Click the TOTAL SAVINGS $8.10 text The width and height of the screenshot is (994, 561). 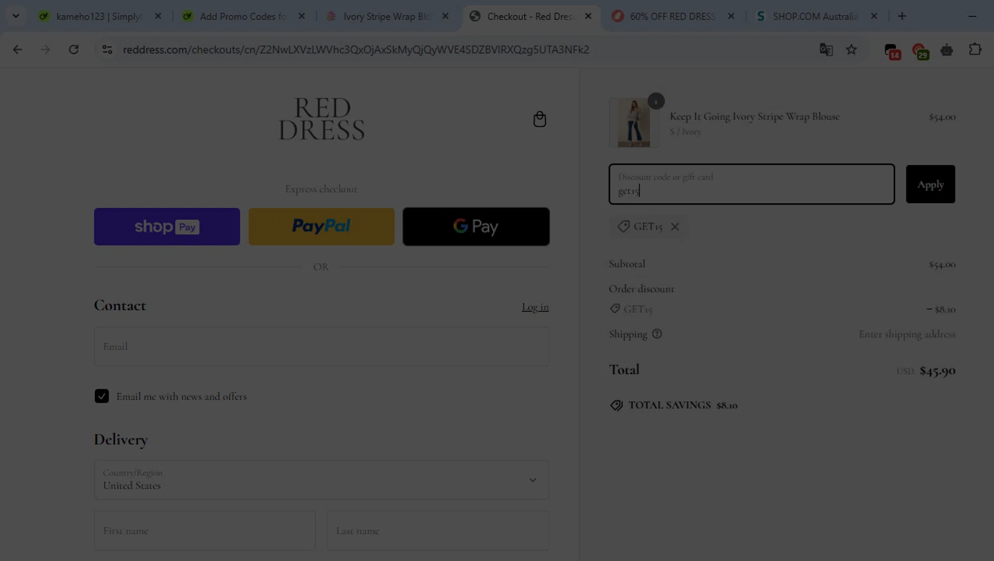coord(683,405)
